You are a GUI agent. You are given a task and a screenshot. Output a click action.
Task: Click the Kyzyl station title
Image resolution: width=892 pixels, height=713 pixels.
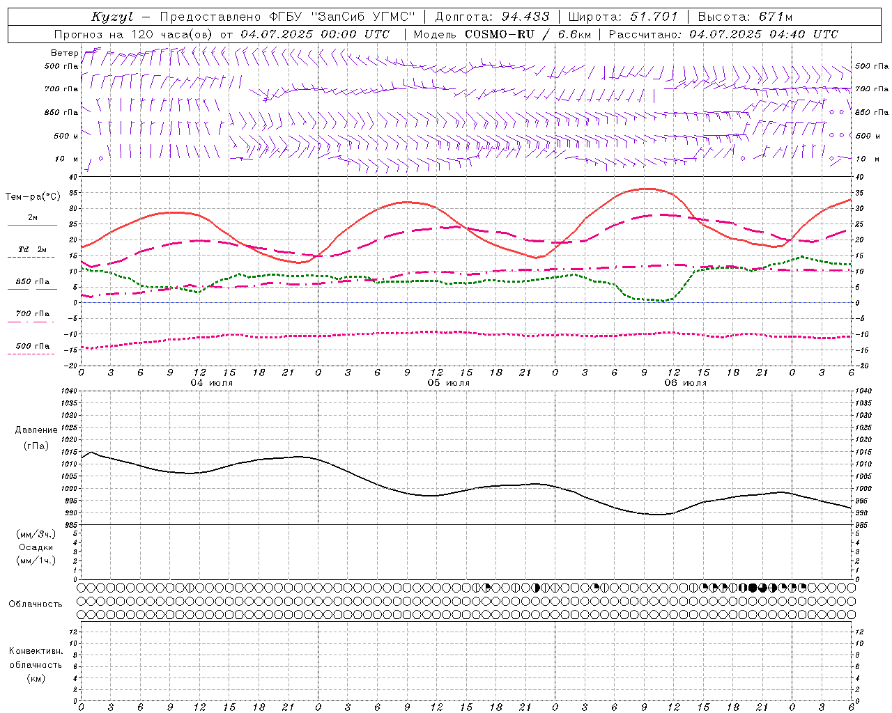click(111, 17)
